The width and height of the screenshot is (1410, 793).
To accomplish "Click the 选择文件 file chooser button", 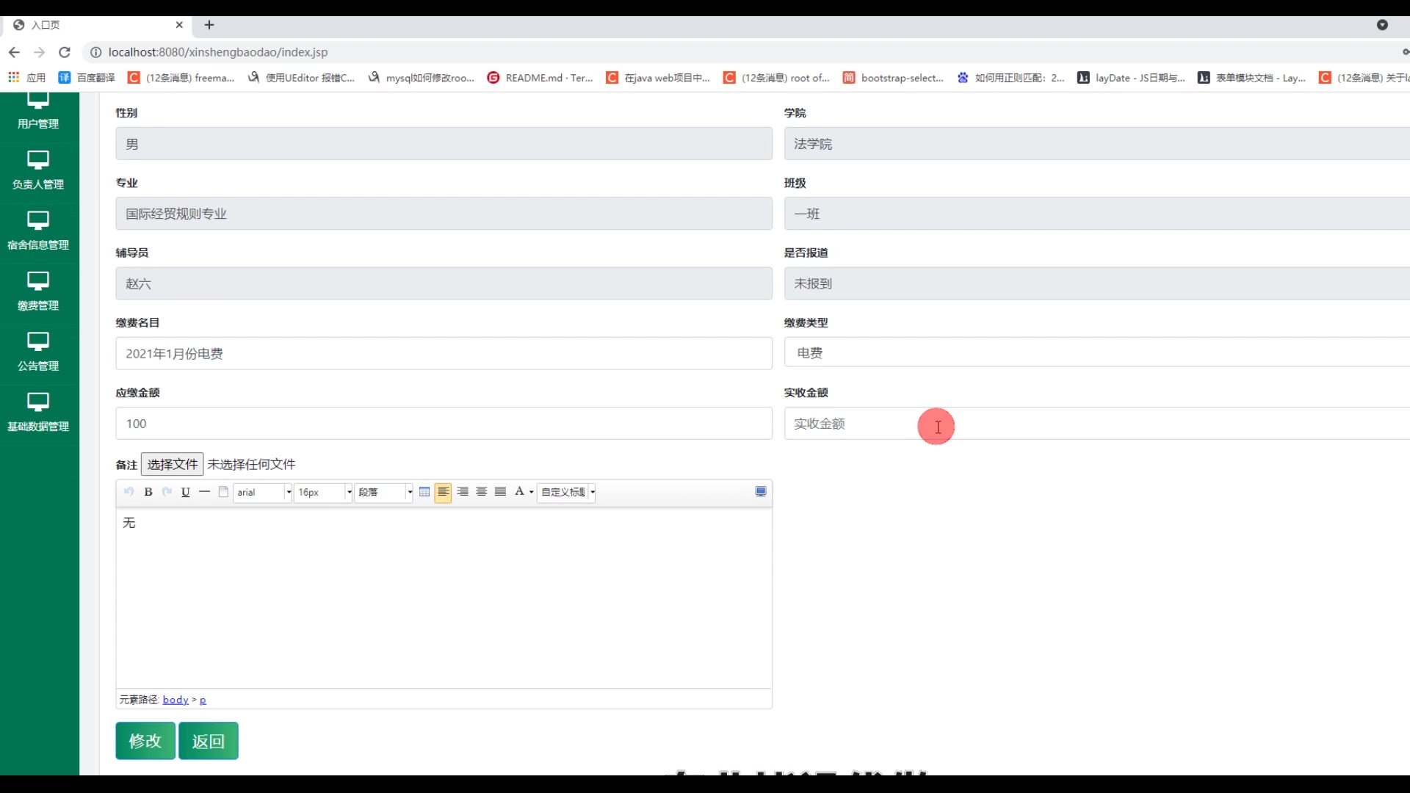I will (173, 464).
